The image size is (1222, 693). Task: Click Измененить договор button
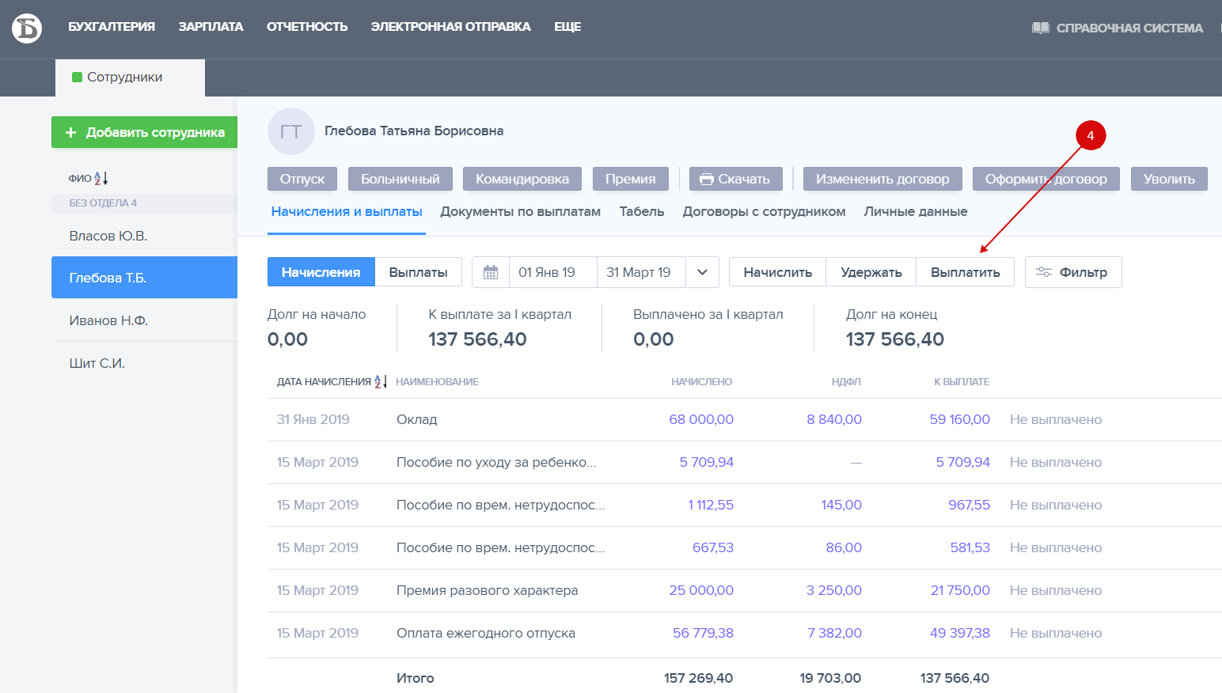882,179
